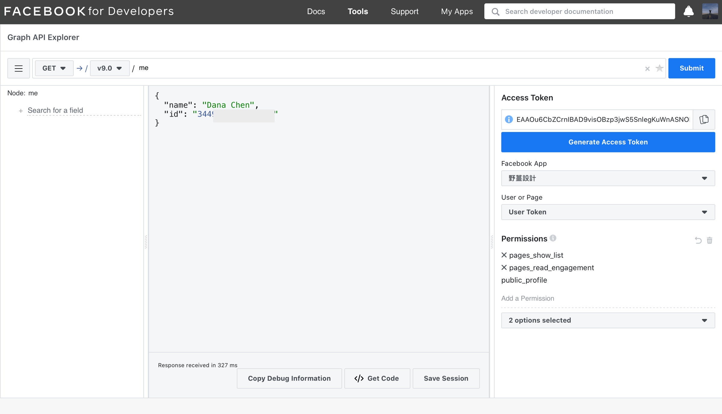Screen dimensions: 722x414
Task: Expand the User Token dropdown
Action: point(608,212)
